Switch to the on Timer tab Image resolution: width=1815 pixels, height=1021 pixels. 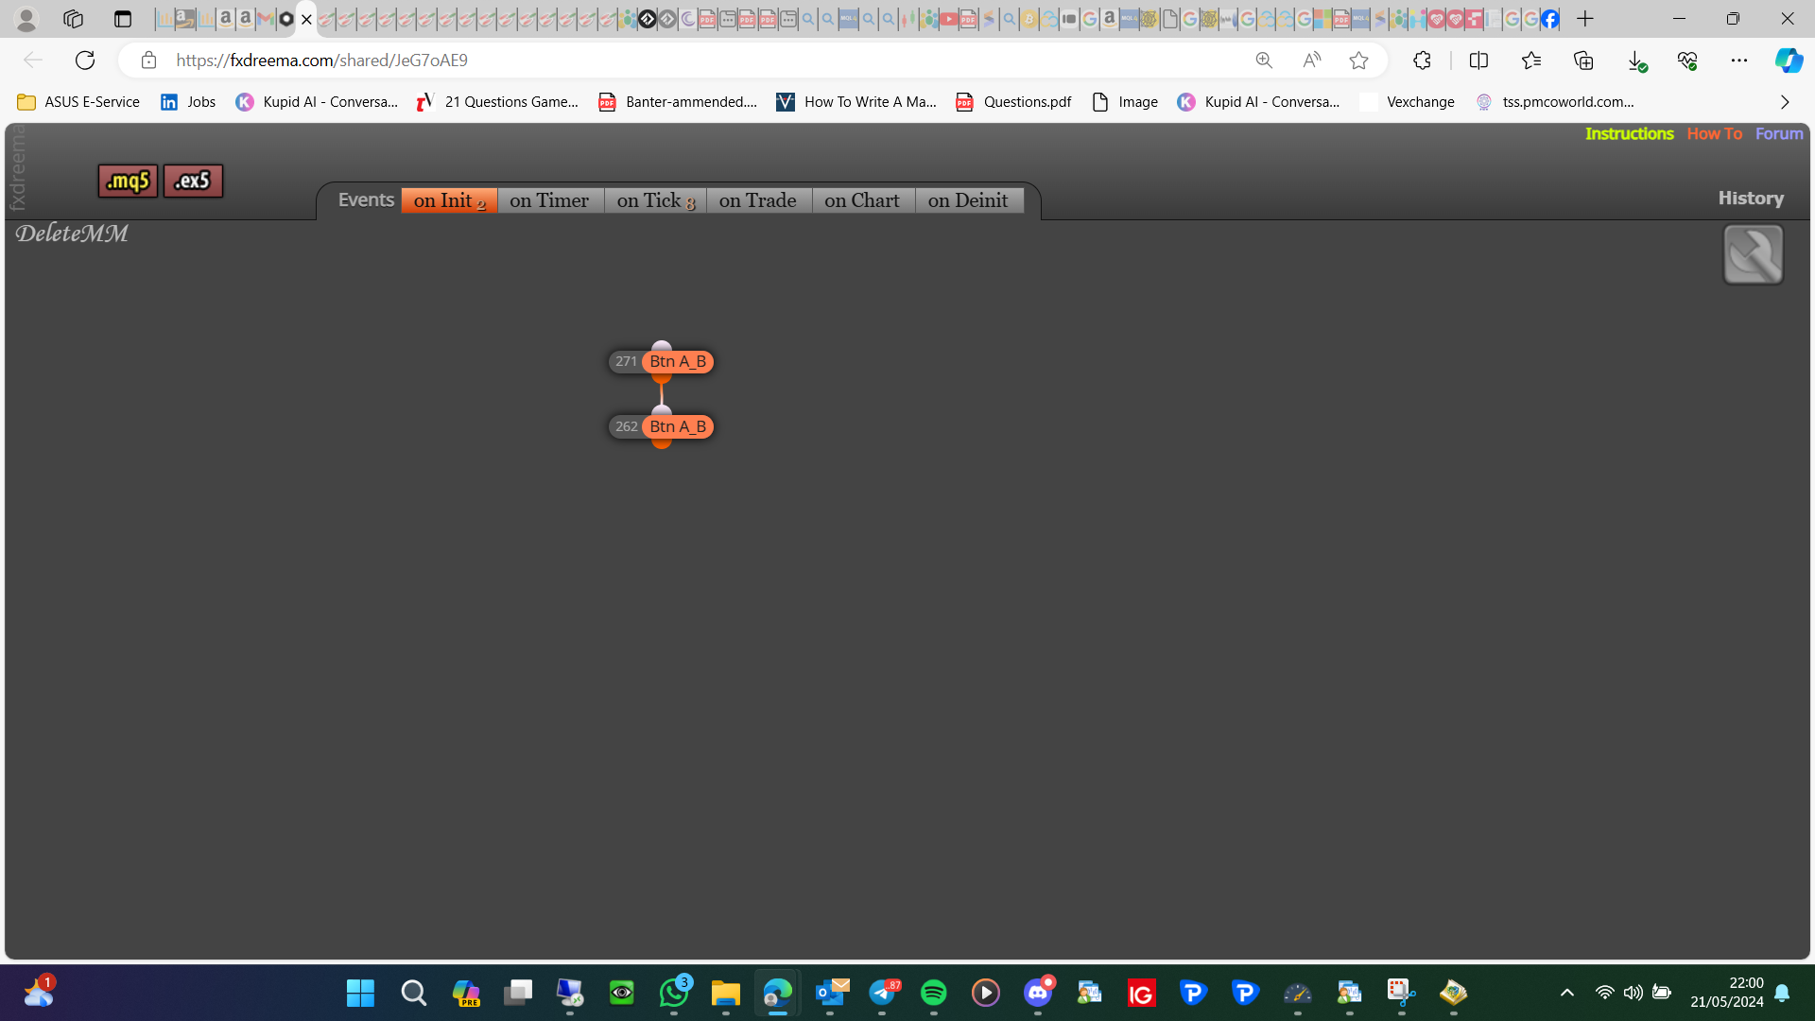(x=549, y=200)
